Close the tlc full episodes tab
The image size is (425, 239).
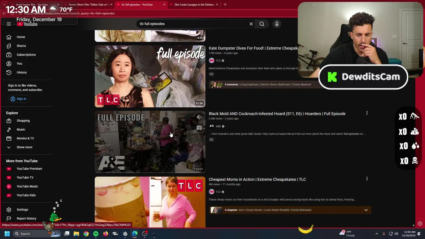point(164,5)
